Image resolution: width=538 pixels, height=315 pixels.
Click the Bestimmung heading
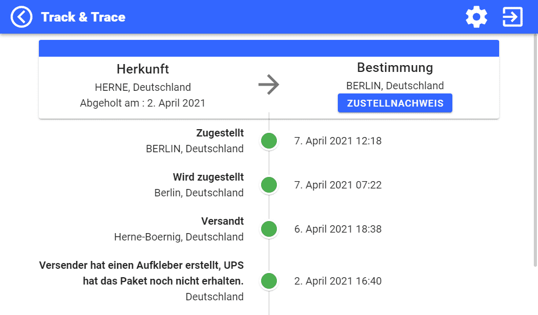tap(395, 68)
